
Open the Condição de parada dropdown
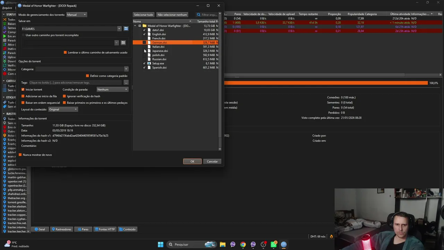[112, 90]
